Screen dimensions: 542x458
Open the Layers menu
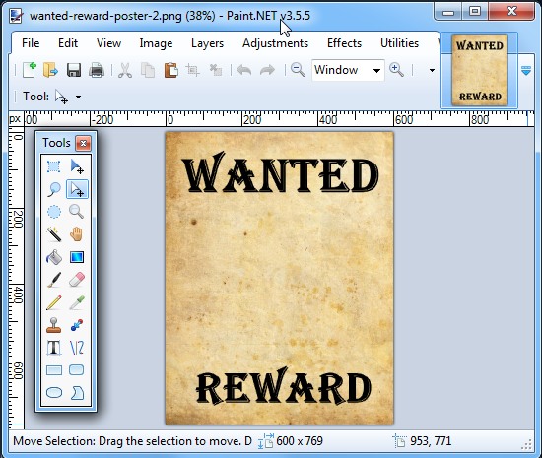tap(207, 43)
